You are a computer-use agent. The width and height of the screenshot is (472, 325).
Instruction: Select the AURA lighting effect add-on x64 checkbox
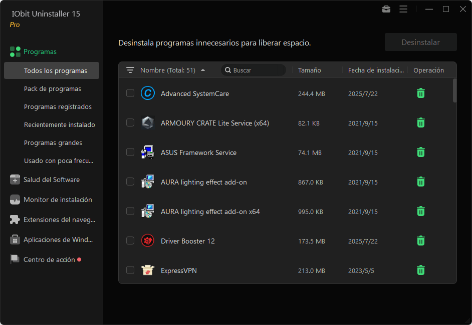[130, 211]
